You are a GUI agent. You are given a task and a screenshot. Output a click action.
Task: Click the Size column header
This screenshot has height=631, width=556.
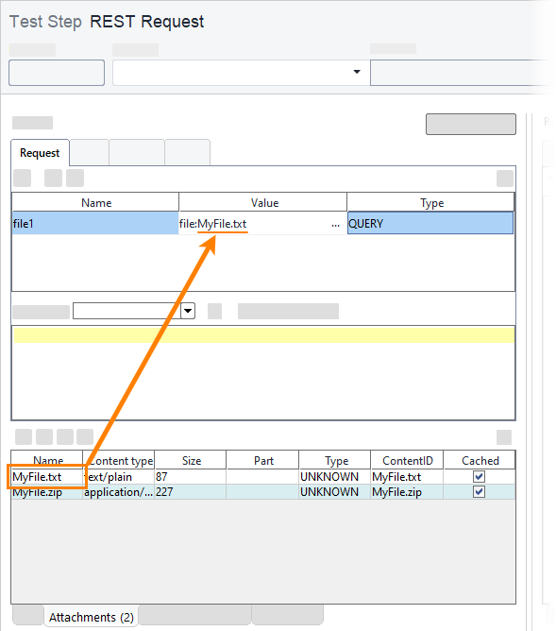pyautogui.click(x=191, y=460)
